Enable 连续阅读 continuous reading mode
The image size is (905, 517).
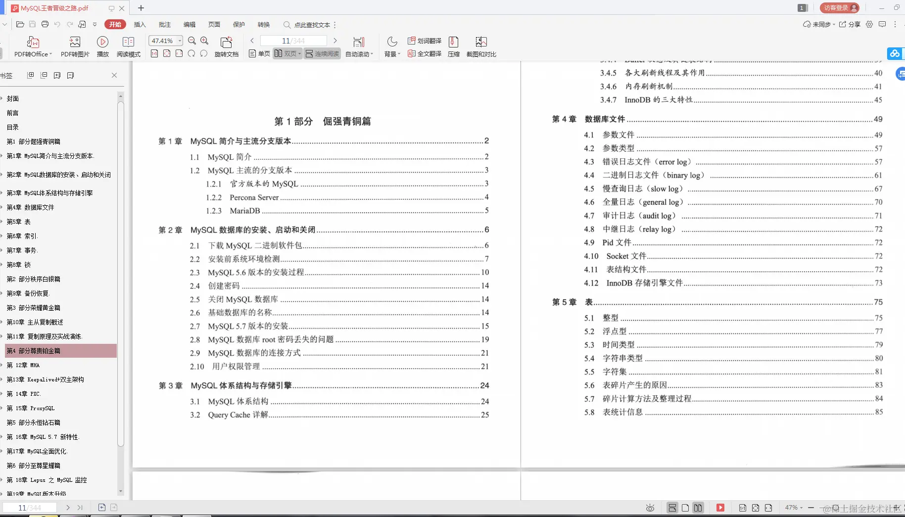point(322,53)
